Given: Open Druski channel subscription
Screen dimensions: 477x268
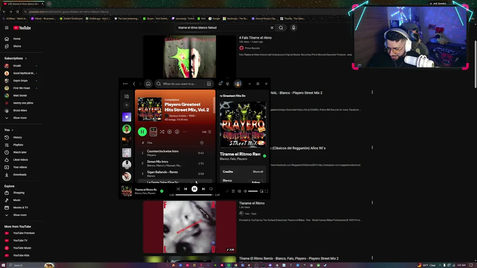Looking at the screenshot, I should pos(22,66).
